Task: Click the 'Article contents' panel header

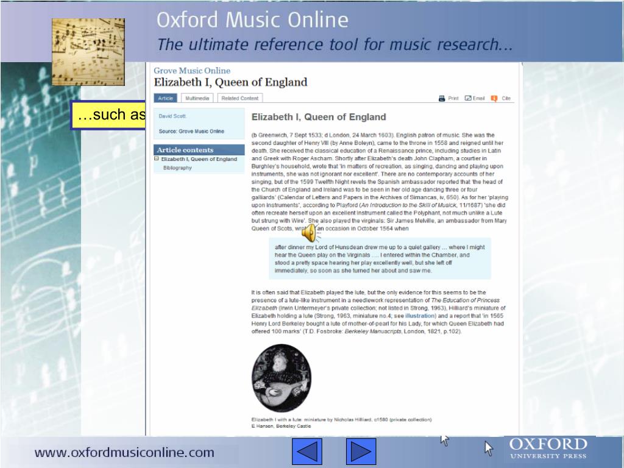Action: 199,150
